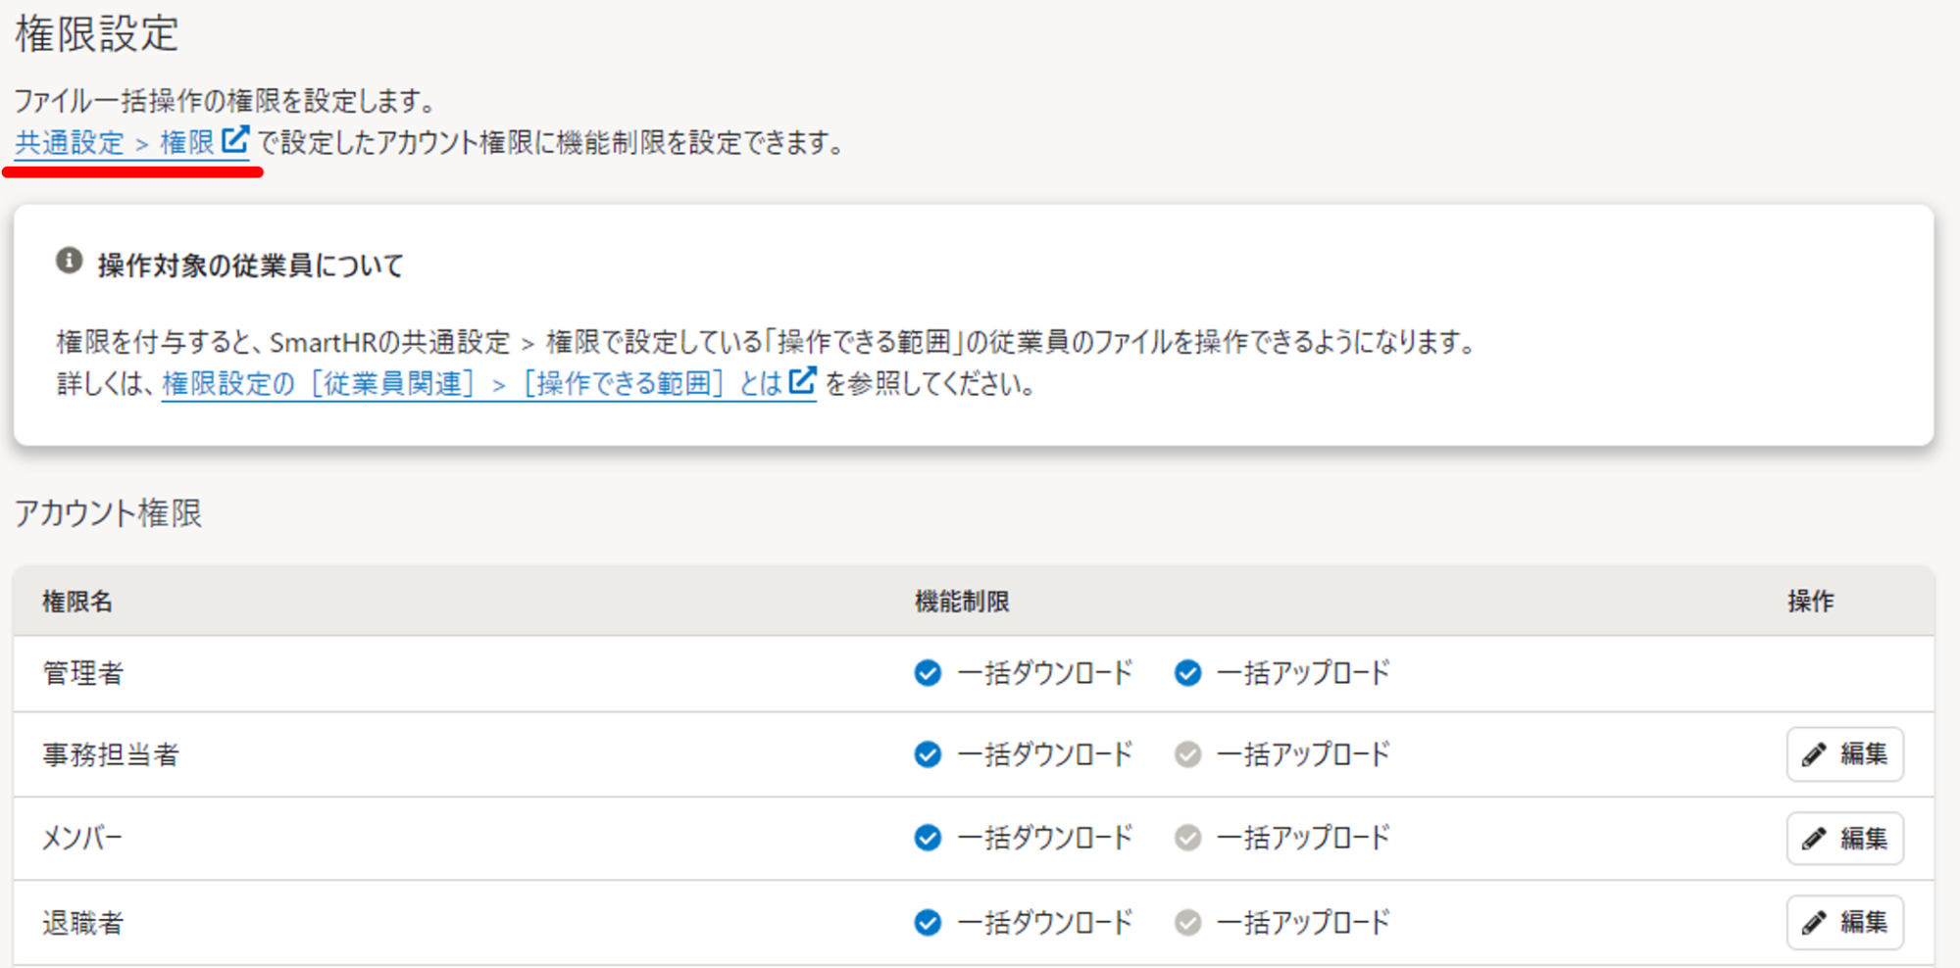Click blue check icon for 管理者 一括ダウンロード

click(928, 673)
